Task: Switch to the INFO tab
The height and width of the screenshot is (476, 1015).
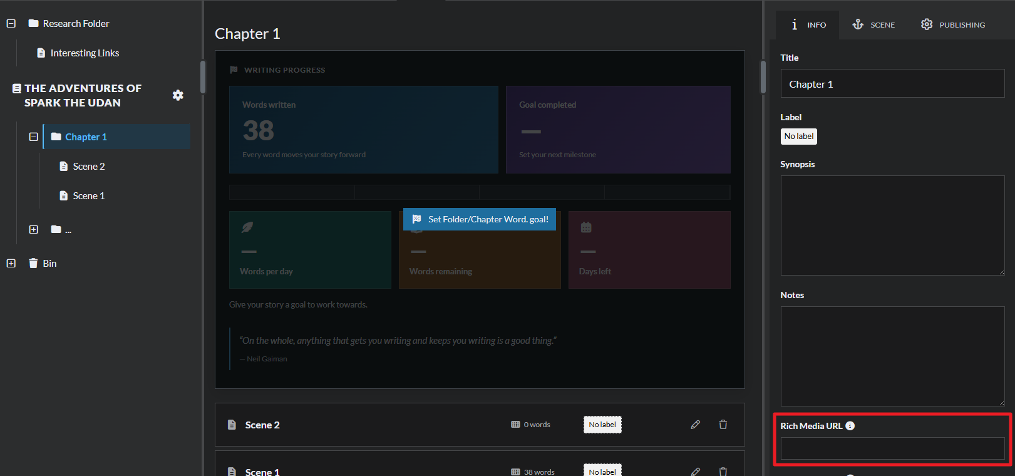Action: [808, 25]
